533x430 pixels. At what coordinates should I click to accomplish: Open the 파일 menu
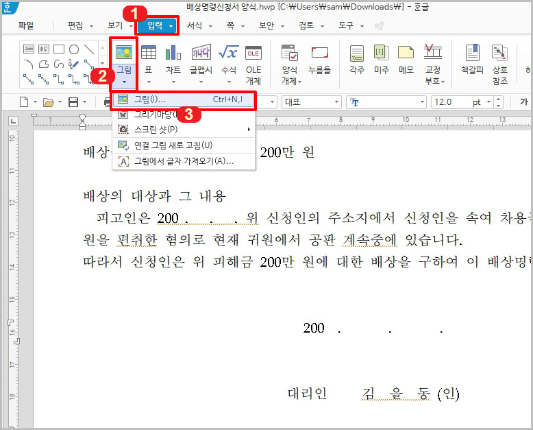point(26,25)
